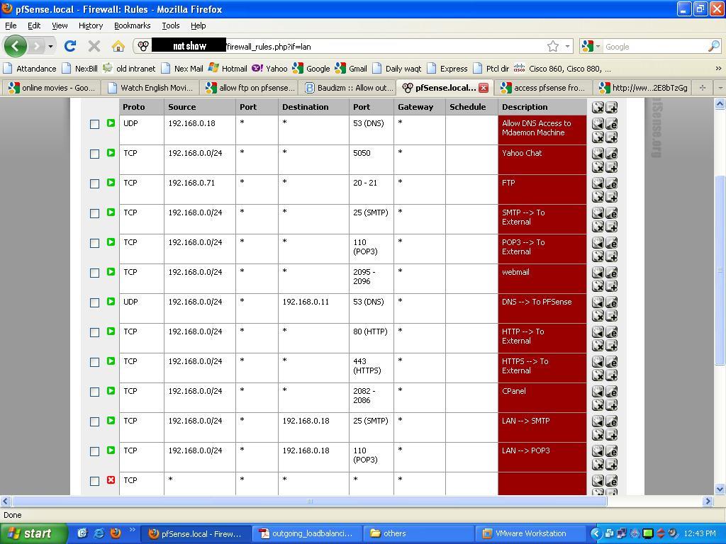The width and height of the screenshot is (726, 544).
Task: Bookmark this page with the star icon
Action: pos(553,46)
